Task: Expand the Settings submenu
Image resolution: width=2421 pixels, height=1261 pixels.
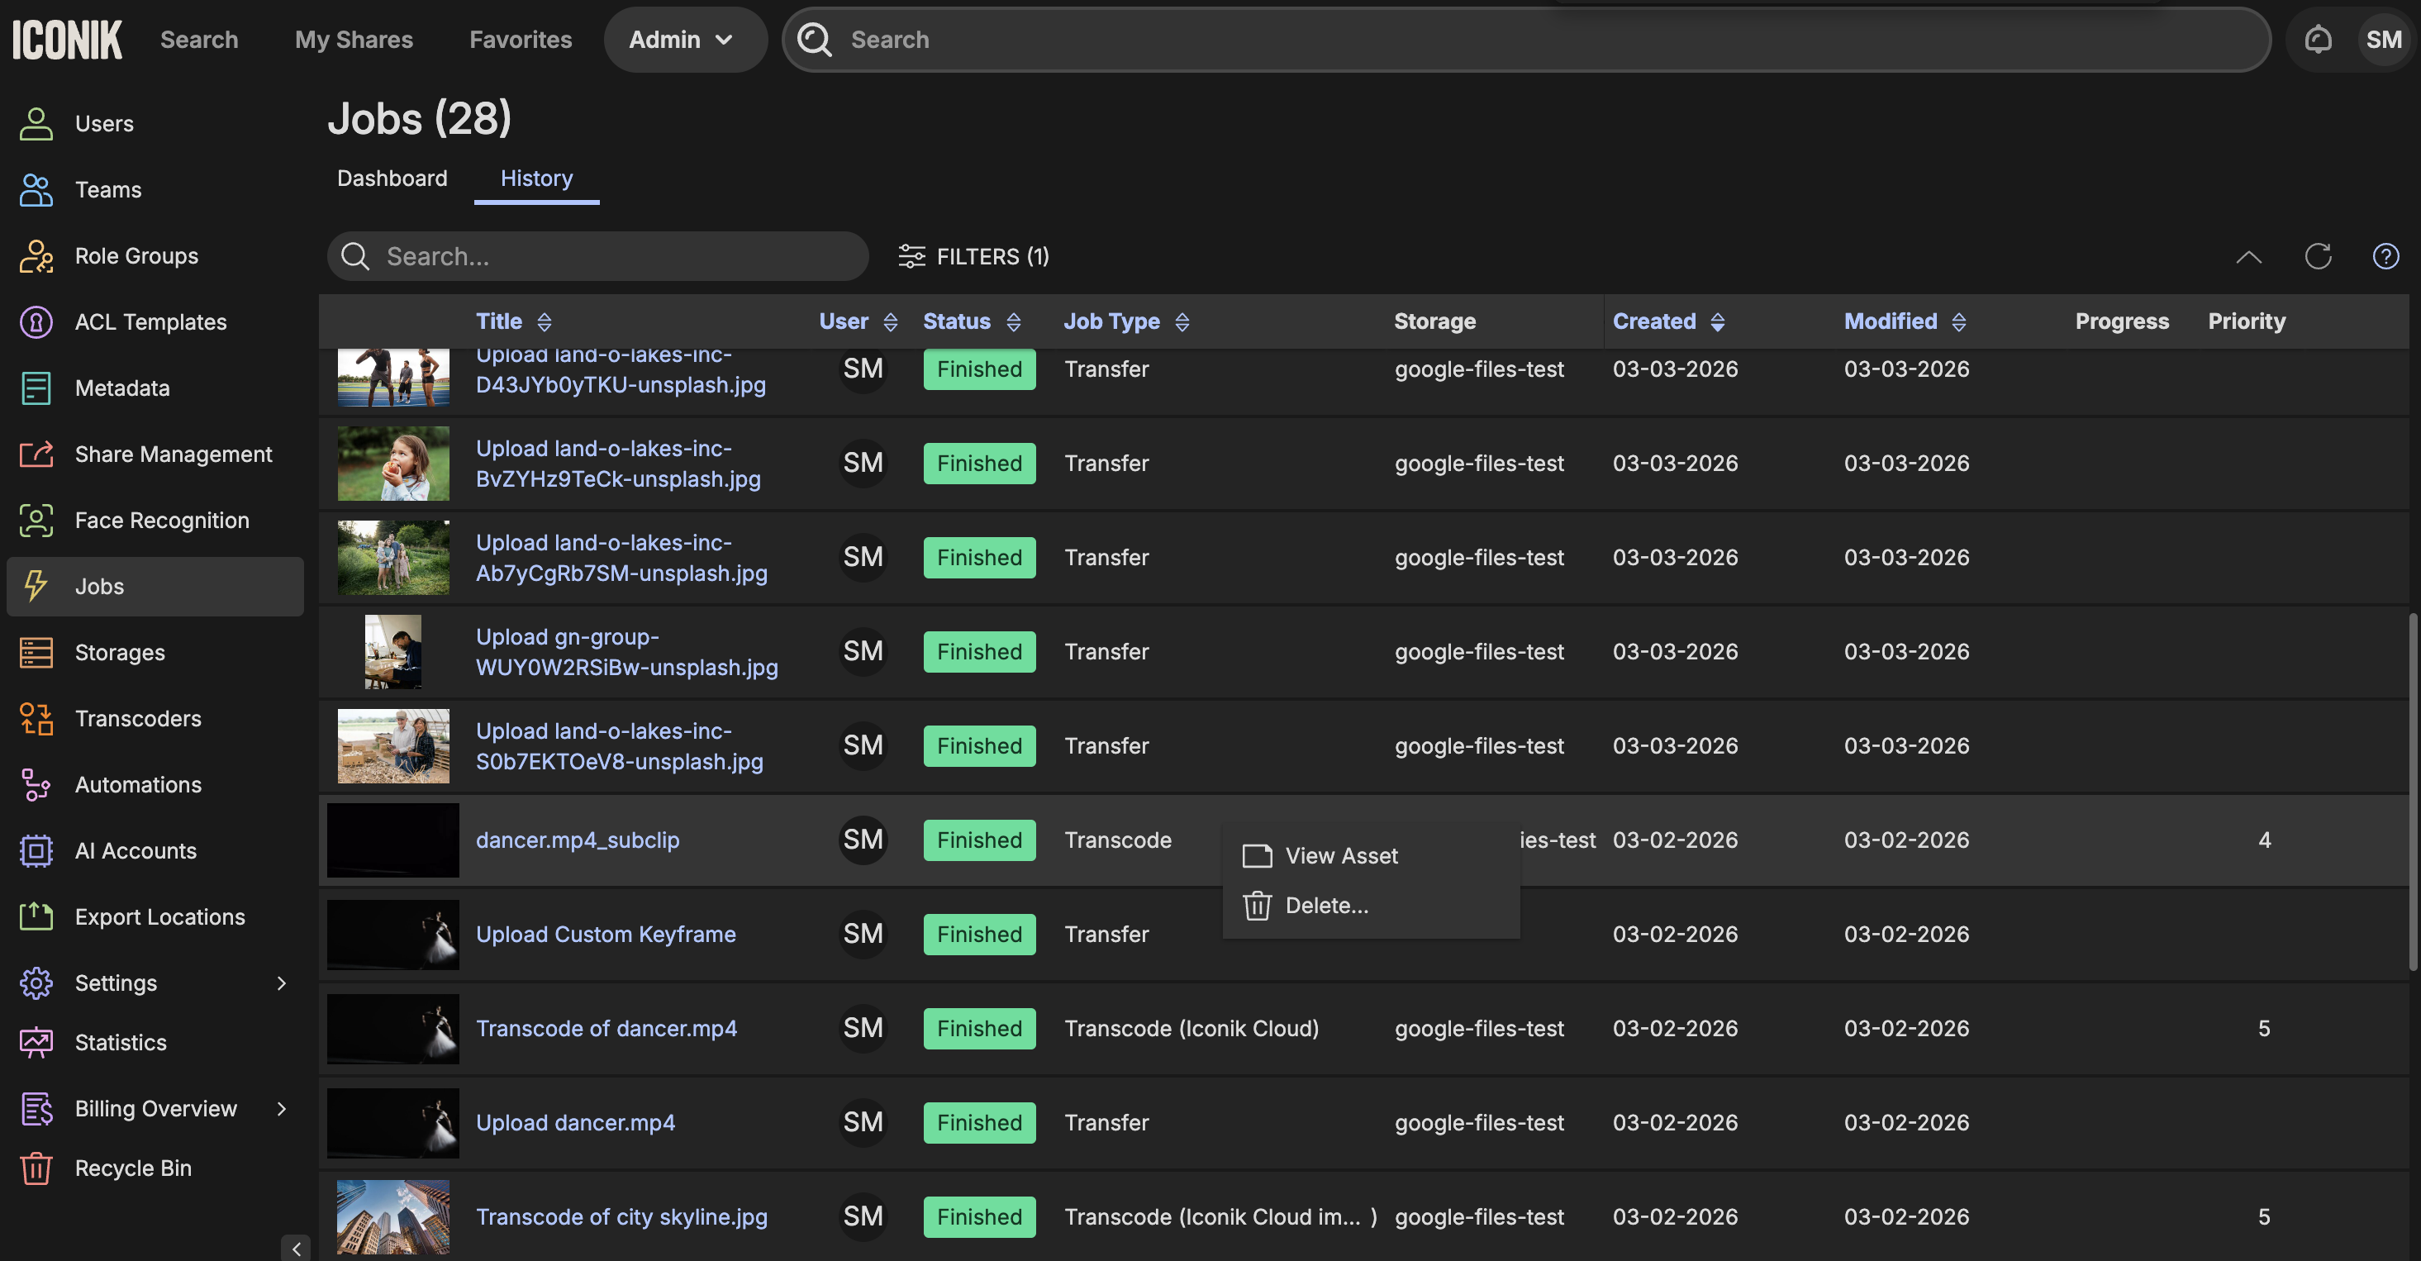Action: coord(280,983)
